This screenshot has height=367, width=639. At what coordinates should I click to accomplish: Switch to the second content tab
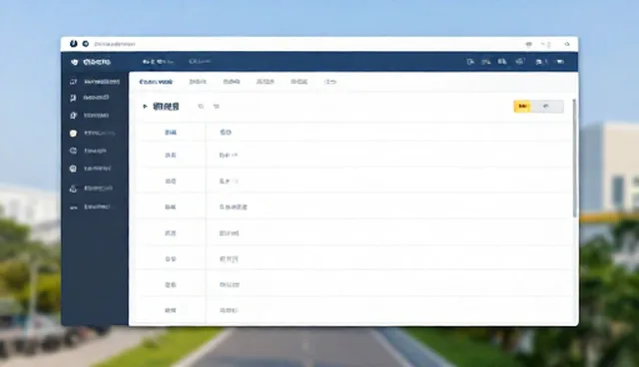click(198, 82)
